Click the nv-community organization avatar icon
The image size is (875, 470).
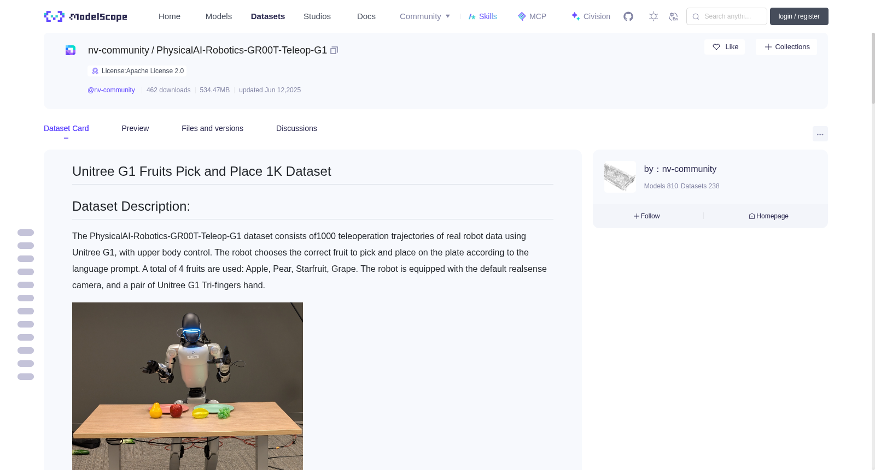pyautogui.click(x=71, y=50)
